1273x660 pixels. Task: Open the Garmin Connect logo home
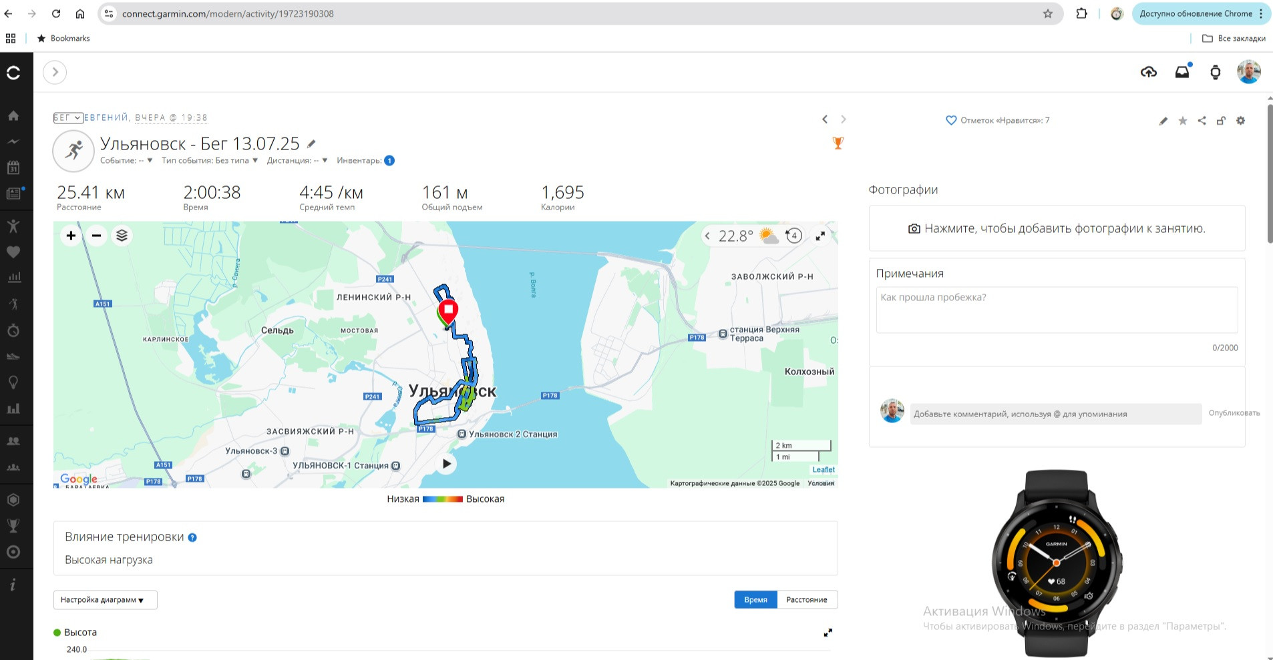point(13,73)
